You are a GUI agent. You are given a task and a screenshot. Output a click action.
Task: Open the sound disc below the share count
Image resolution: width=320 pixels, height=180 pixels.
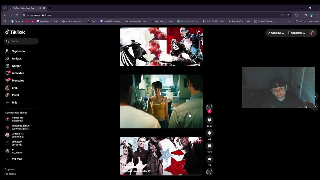(x=209, y=172)
